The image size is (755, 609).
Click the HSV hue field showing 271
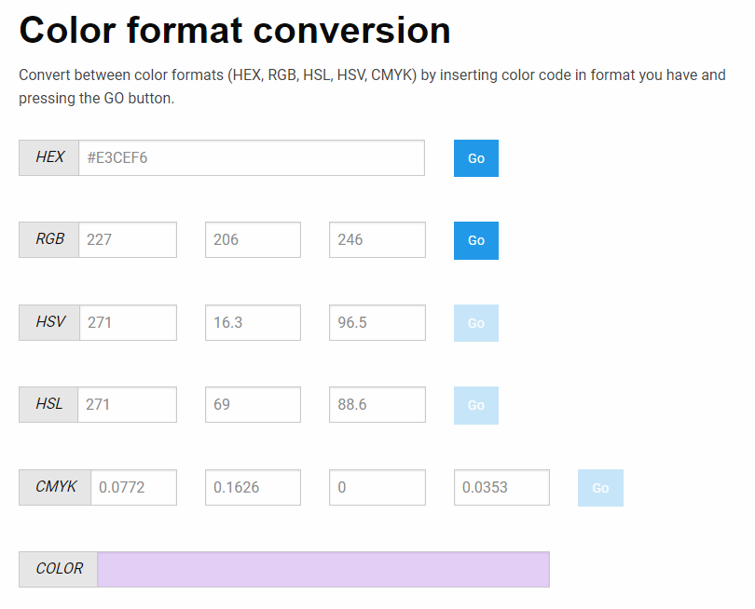point(128,322)
